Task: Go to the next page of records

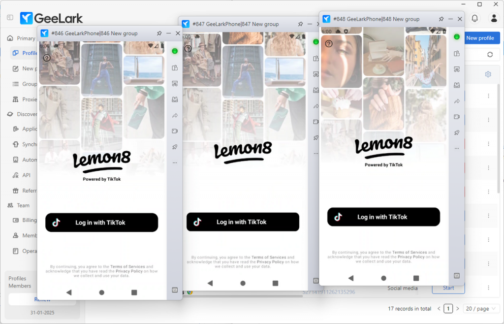Action: point(458,309)
